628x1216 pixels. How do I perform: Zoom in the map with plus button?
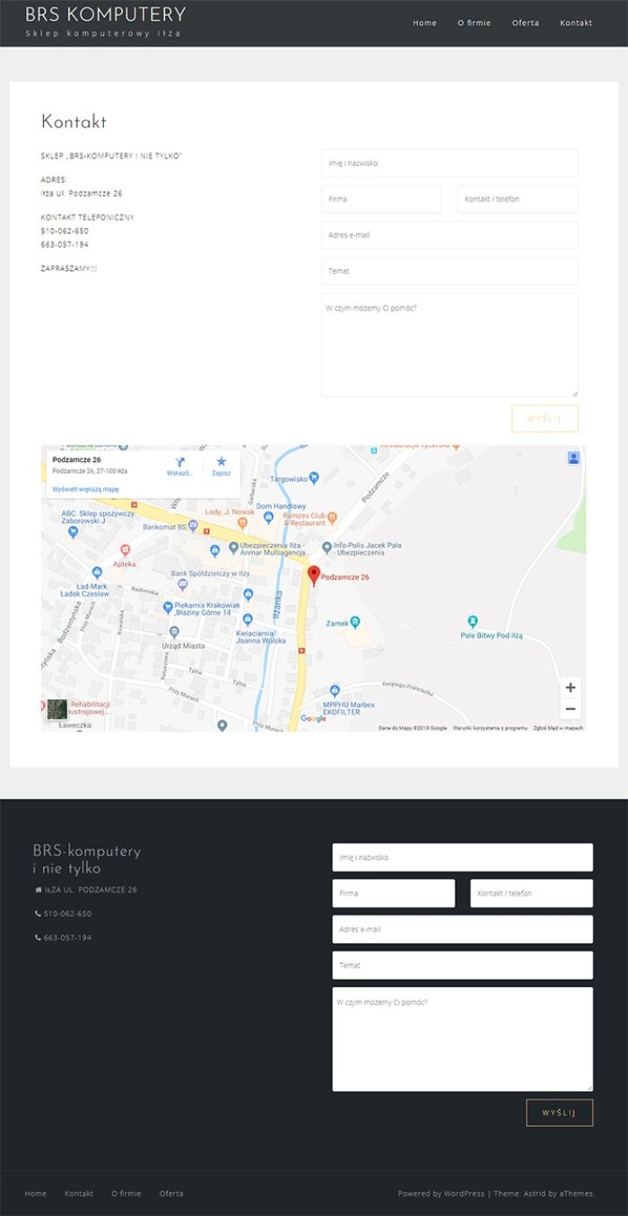pyautogui.click(x=571, y=687)
